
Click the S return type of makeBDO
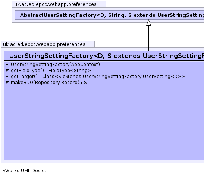85,83
